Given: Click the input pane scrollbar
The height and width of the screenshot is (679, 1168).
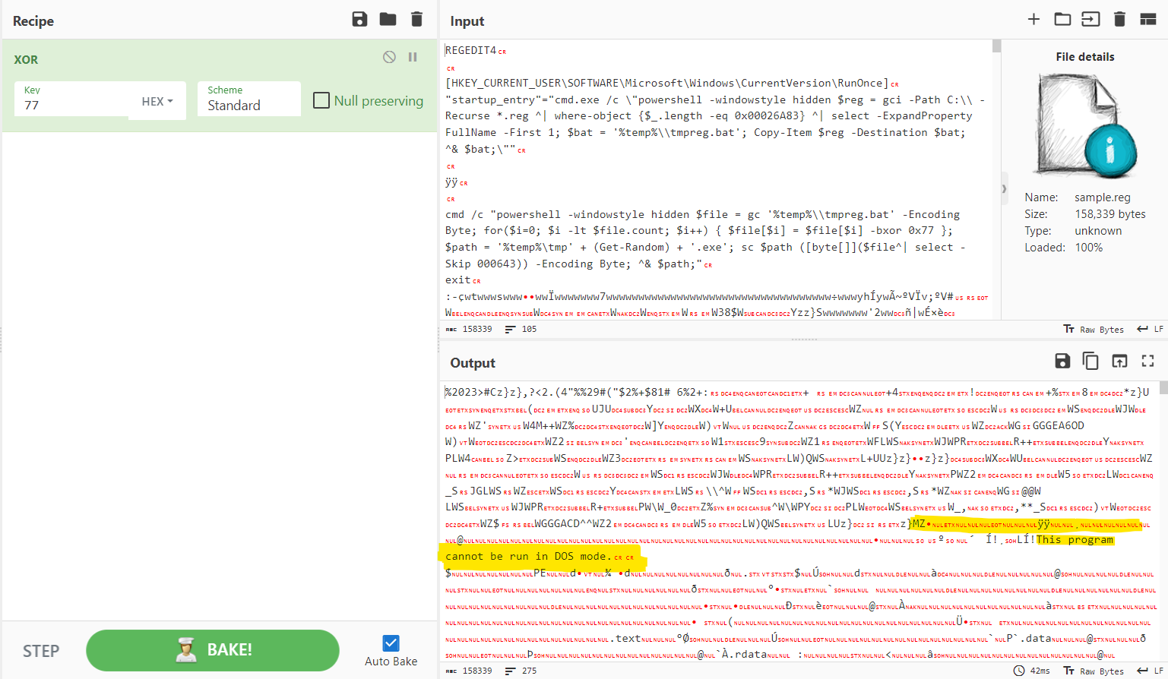Looking at the screenshot, I should [x=996, y=46].
